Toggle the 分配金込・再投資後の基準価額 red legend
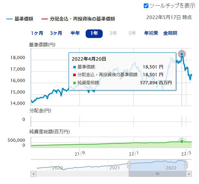 [78, 19]
